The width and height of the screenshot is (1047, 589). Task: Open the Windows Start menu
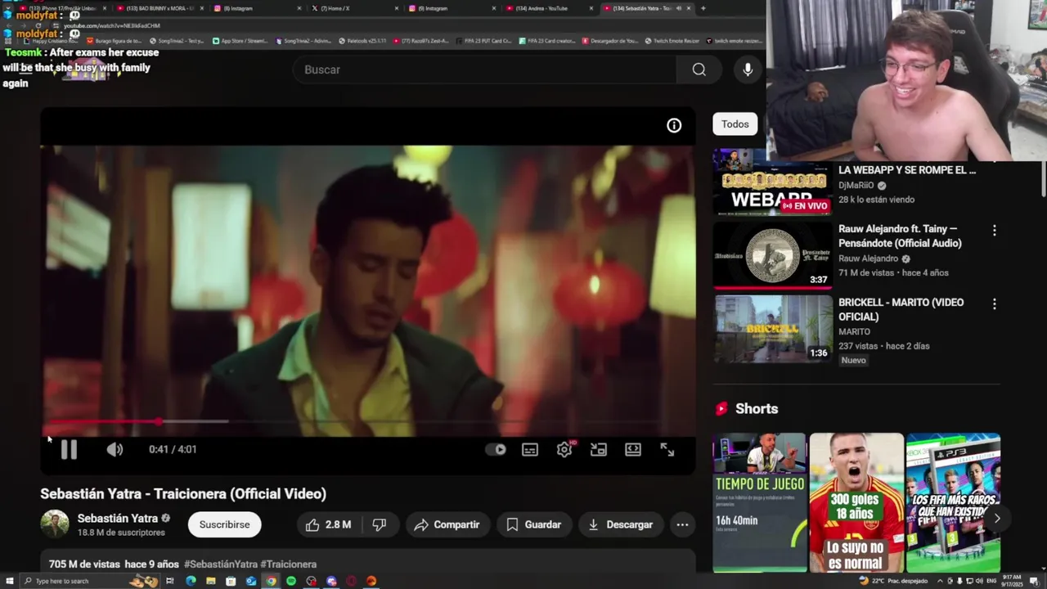(x=9, y=581)
